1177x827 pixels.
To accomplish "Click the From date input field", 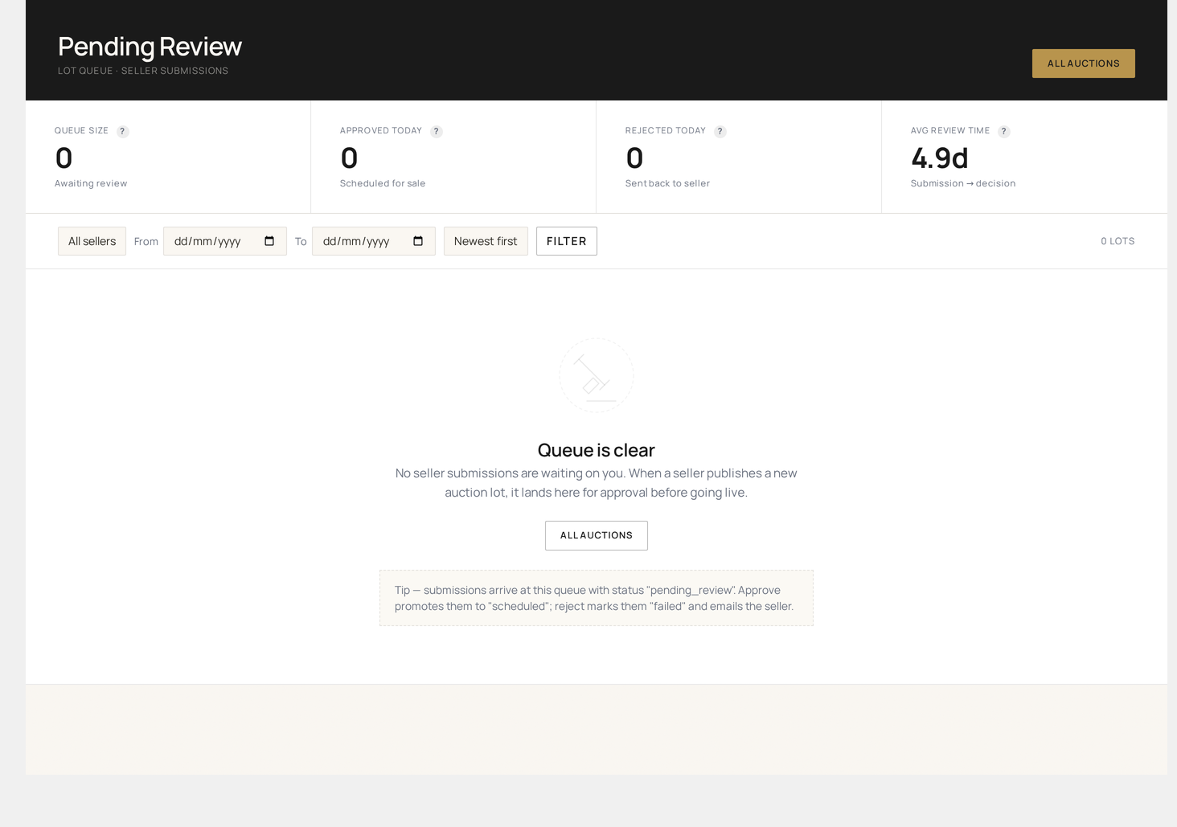I will pyautogui.click(x=225, y=241).
